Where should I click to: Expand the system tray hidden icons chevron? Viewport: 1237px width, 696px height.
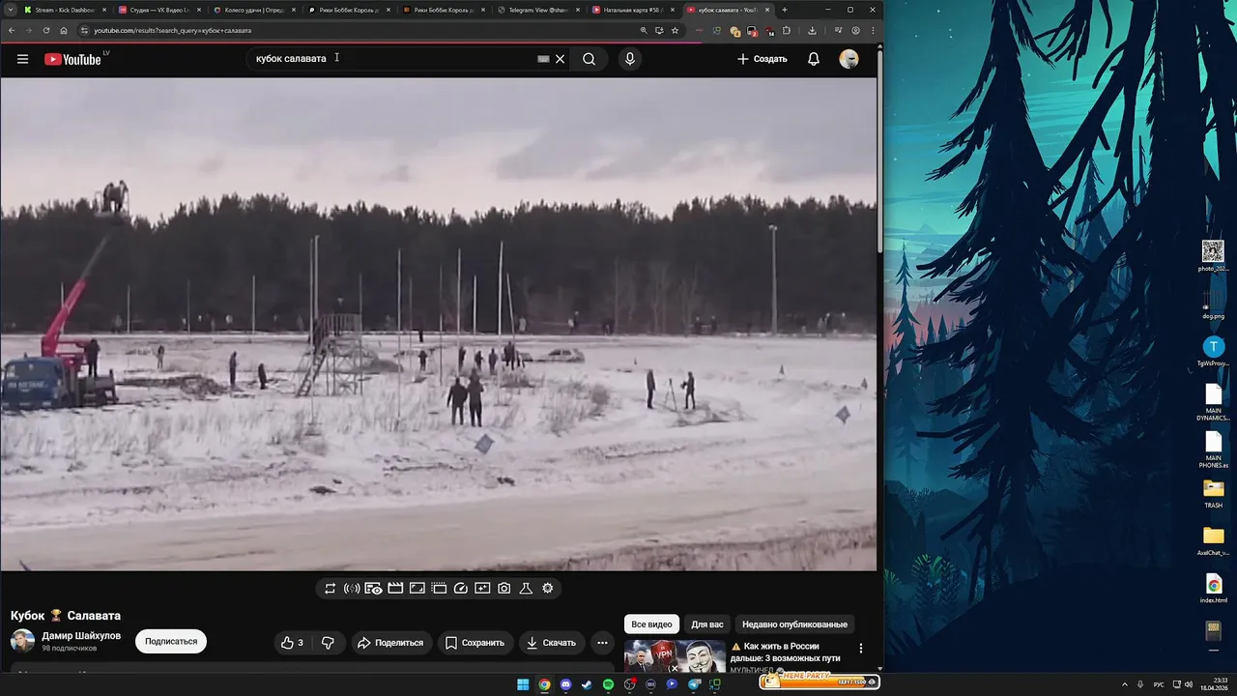(1124, 684)
